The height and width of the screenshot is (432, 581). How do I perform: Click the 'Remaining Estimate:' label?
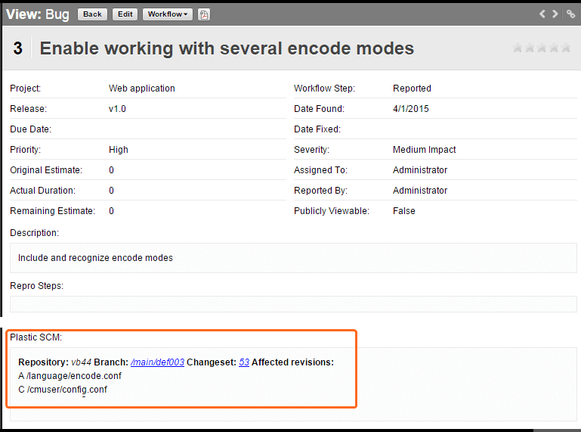click(53, 211)
